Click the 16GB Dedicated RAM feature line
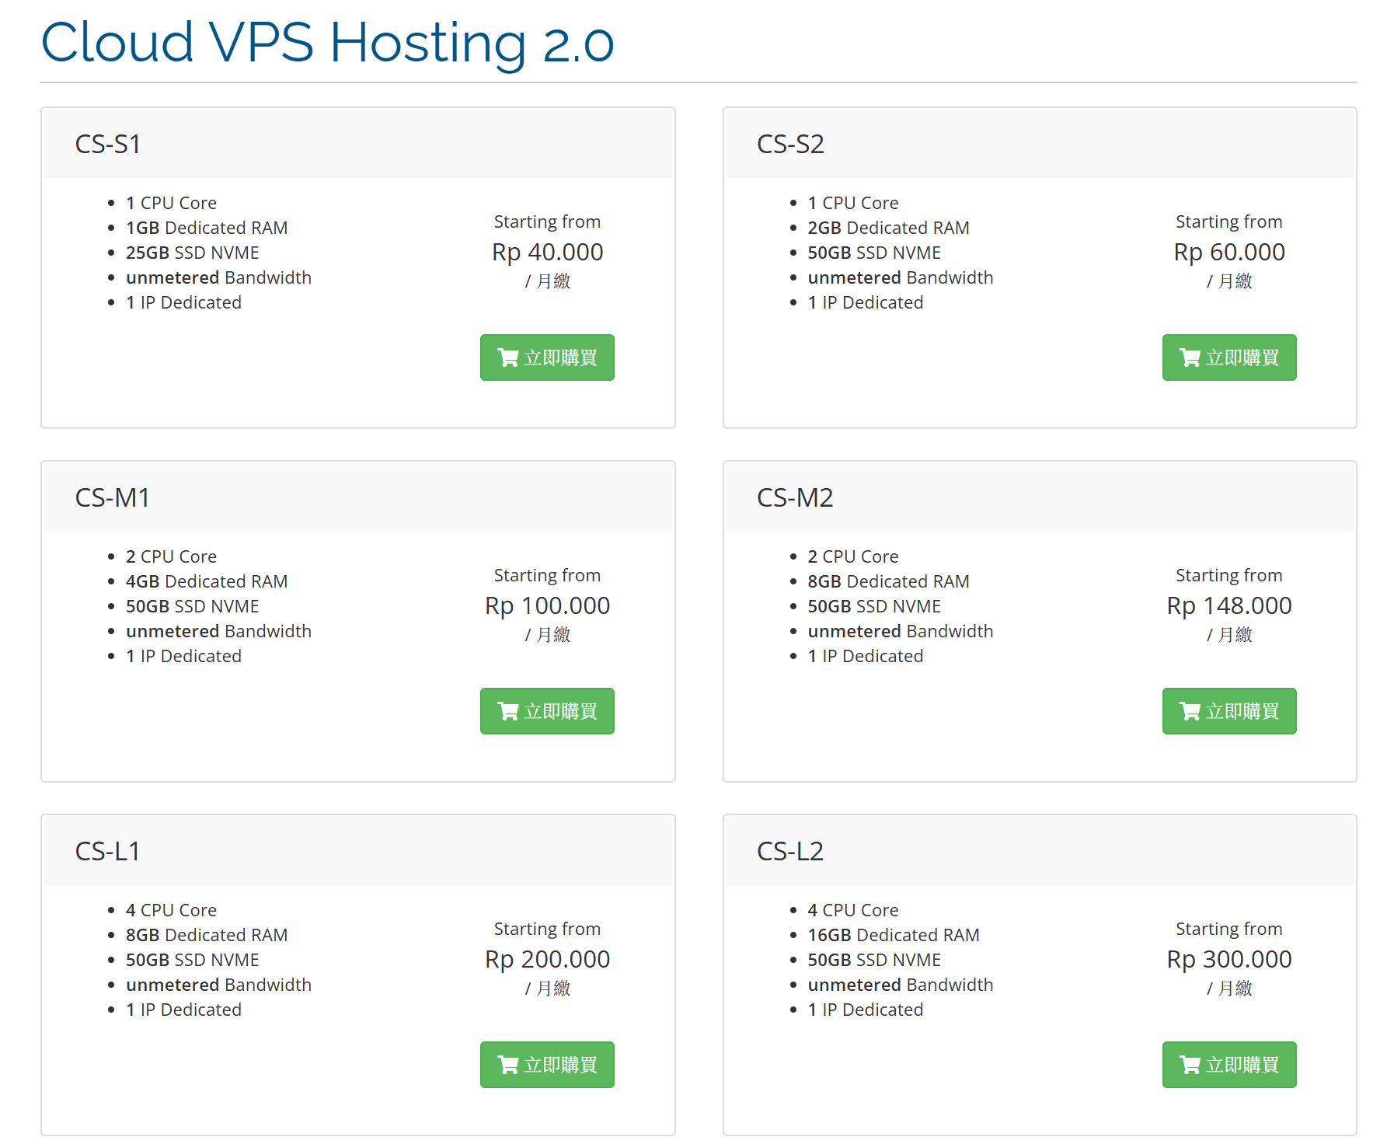 click(x=894, y=935)
